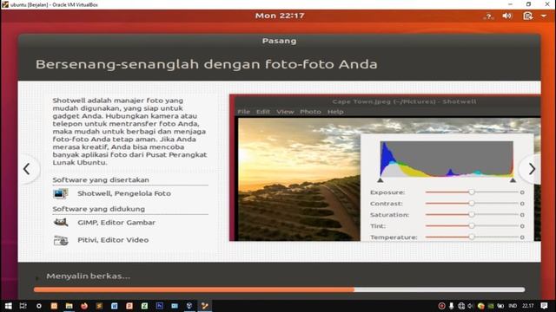Select the 'Pitivi, Editor Video' entry
Screen dimensions: 556x312
[113, 240]
